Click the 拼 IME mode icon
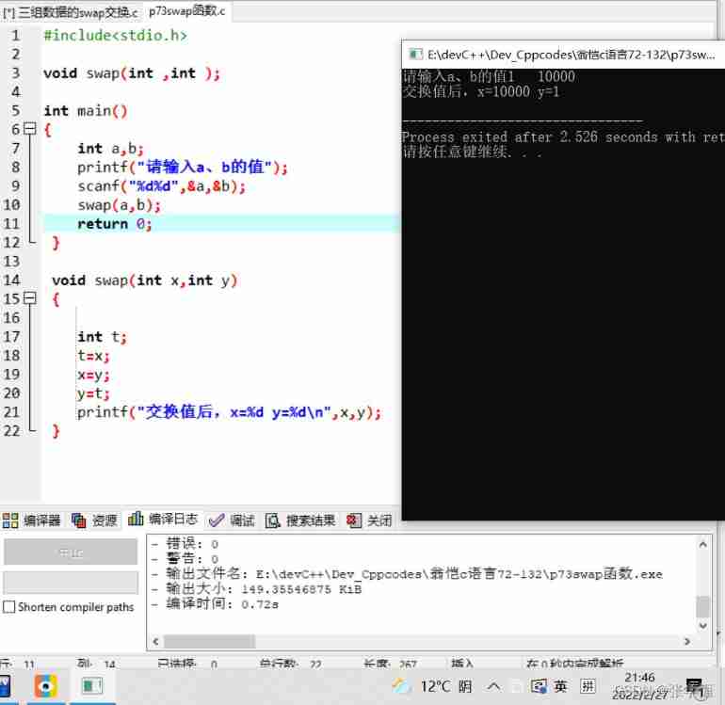Image resolution: width=725 pixels, height=705 pixels. [588, 686]
